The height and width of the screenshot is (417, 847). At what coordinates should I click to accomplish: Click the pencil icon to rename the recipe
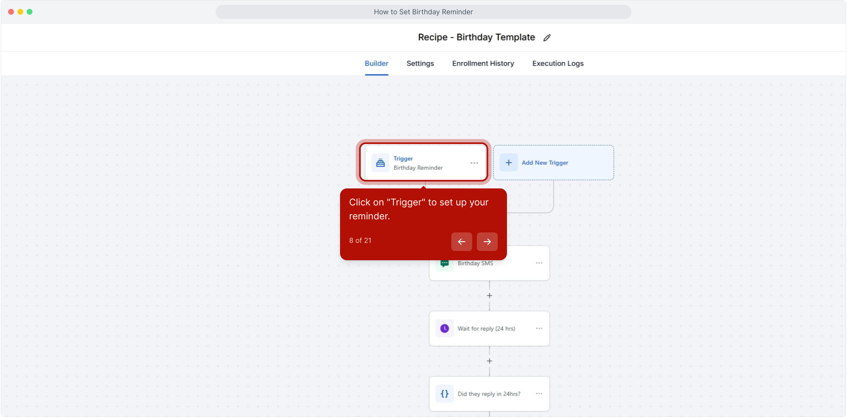[x=547, y=37]
